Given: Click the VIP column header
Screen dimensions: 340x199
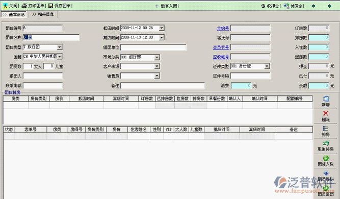Looking at the screenshot, I should [169, 129].
